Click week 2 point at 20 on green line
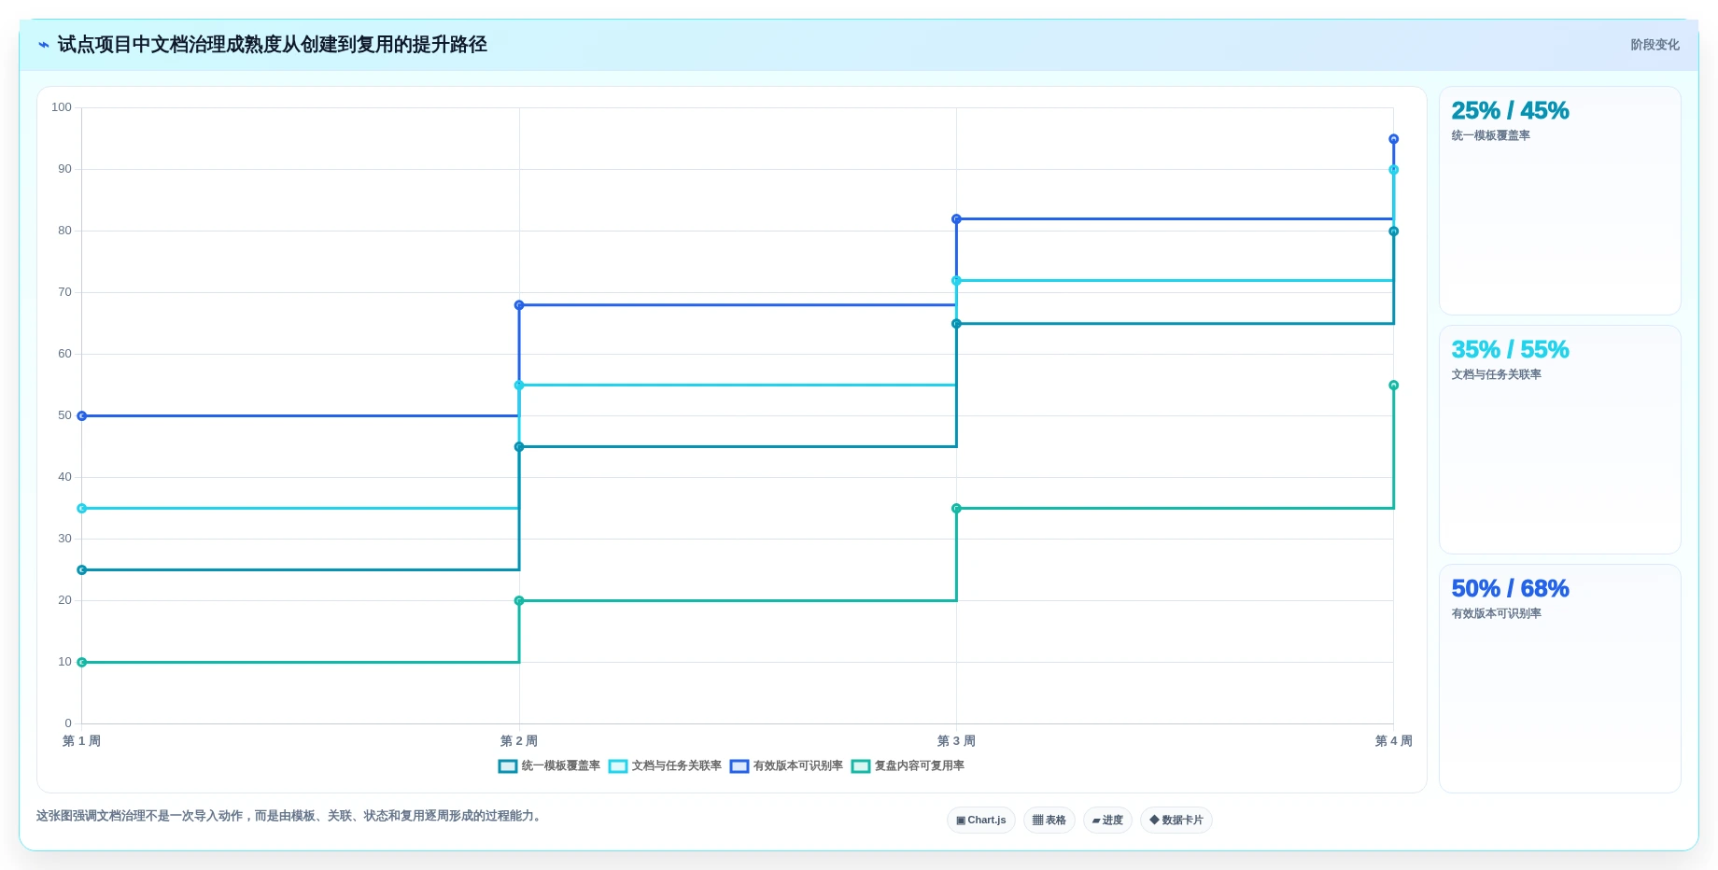This screenshot has width=1718, height=870. tap(519, 600)
